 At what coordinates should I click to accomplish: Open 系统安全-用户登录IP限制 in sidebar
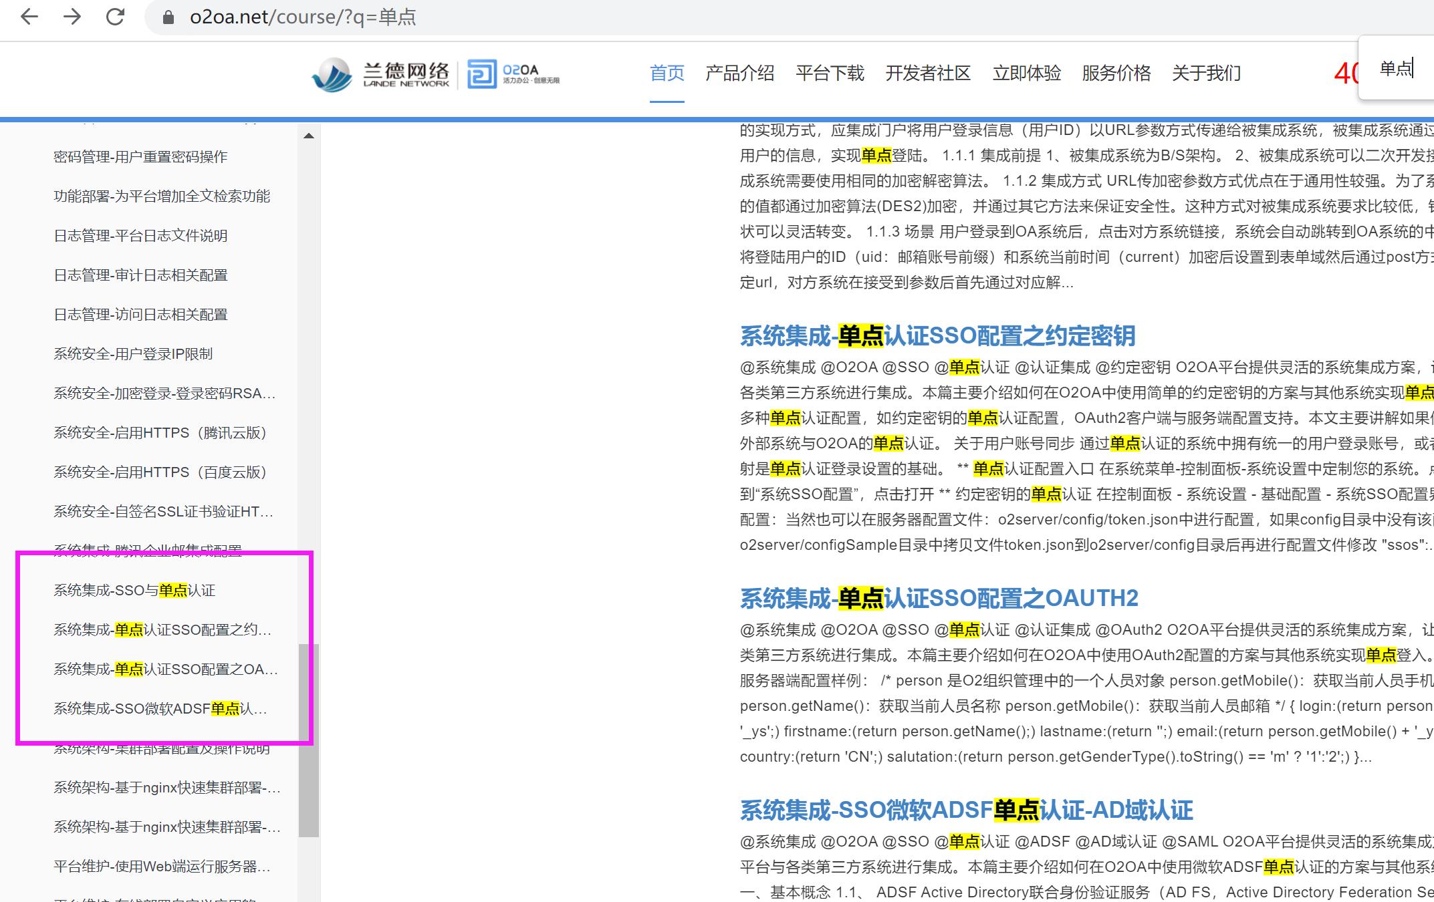132,353
